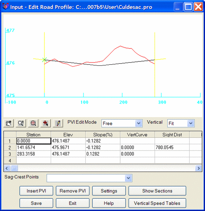Click the app icon in title bar

[5, 6]
